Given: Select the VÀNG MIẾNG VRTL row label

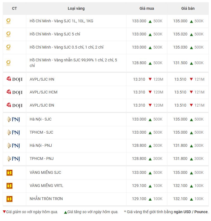Looking at the screenshot, I should point(46,186).
